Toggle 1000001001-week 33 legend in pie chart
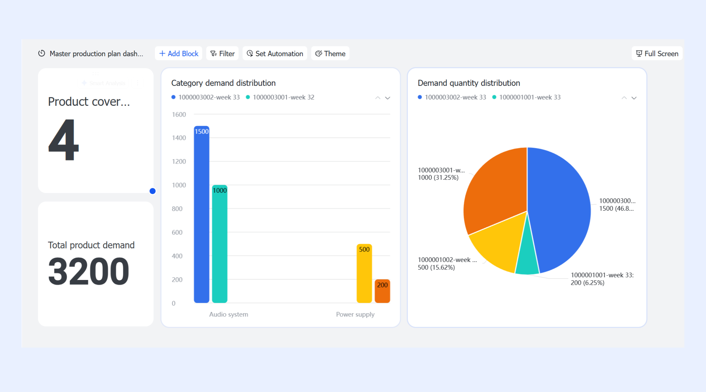 527,97
